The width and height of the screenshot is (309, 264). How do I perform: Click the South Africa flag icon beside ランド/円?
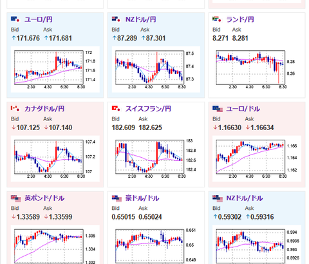click(217, 19)
